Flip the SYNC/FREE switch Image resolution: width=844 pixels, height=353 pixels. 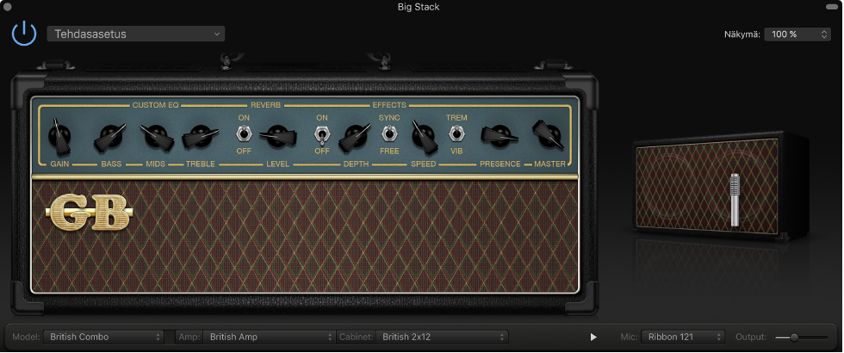(x=388, y=133)
